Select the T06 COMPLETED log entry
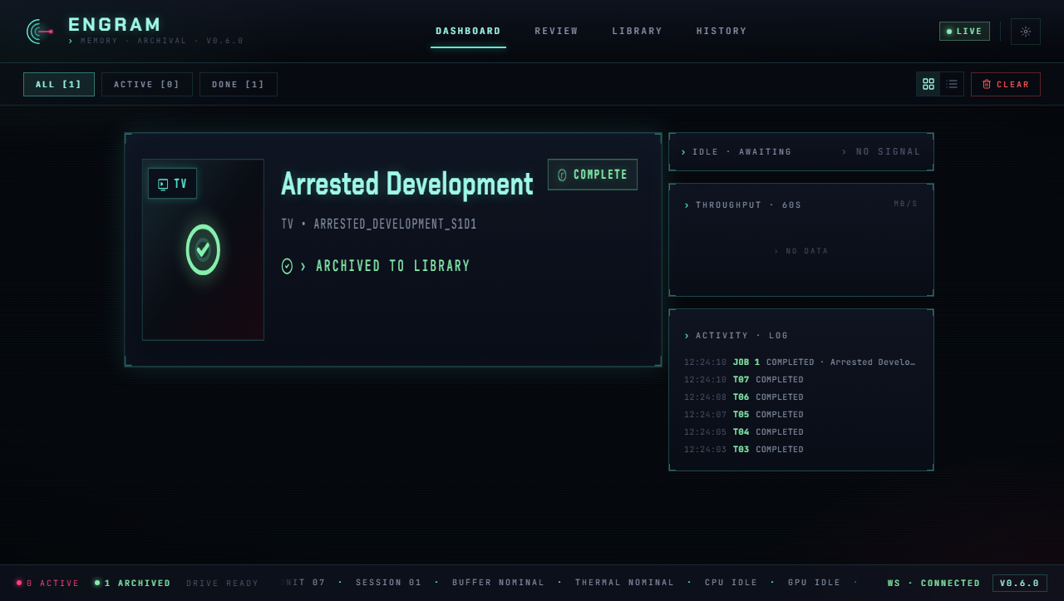Screen dimensions: 1064x601 pos(800,397)
